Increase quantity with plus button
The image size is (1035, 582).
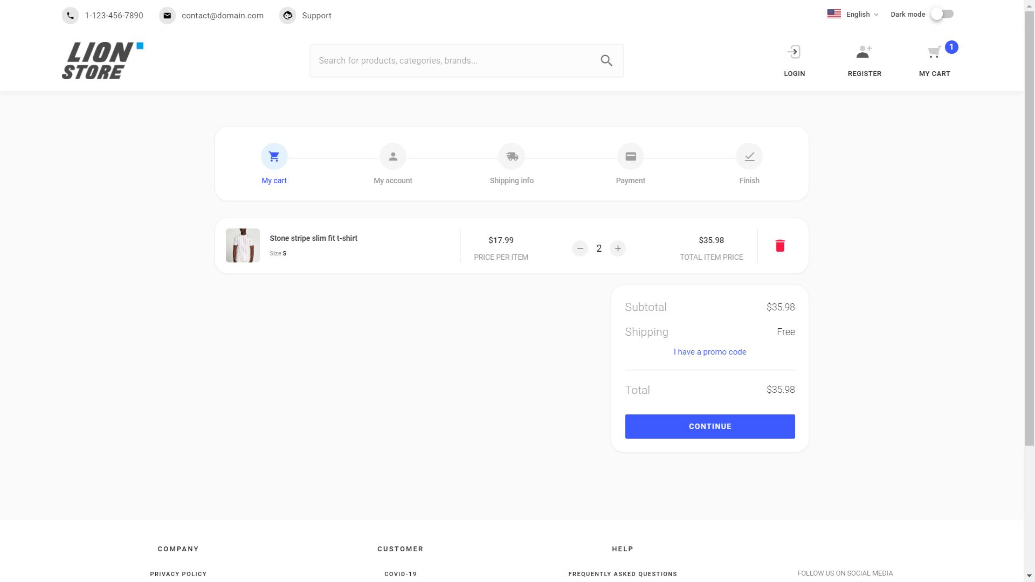click(x=618, y=248)
